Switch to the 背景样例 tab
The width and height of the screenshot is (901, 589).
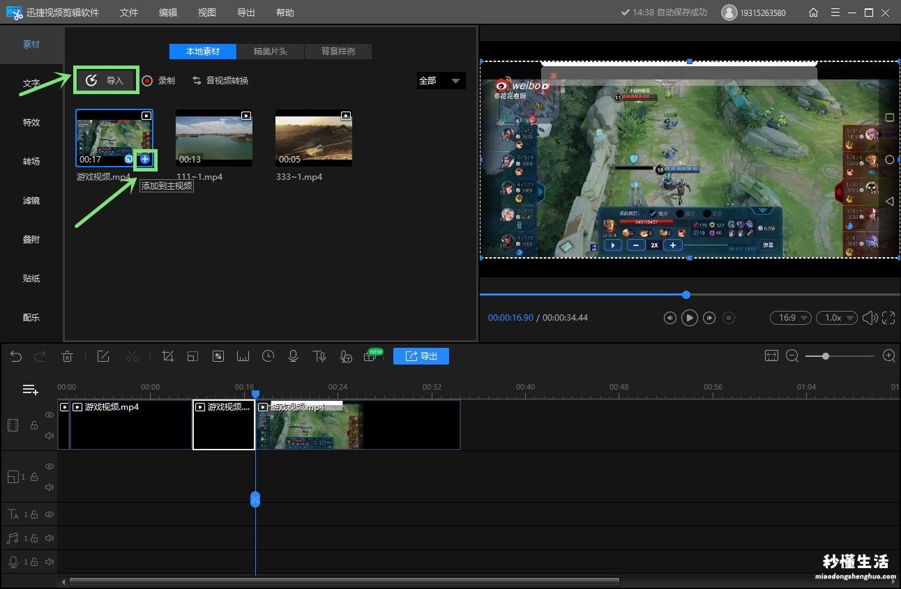pos(338,52)
